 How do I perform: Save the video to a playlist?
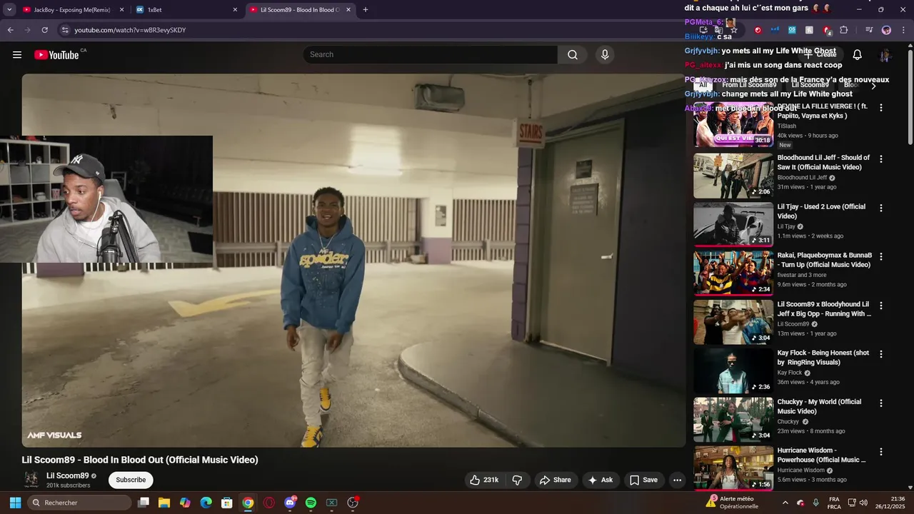pos(643,480)
